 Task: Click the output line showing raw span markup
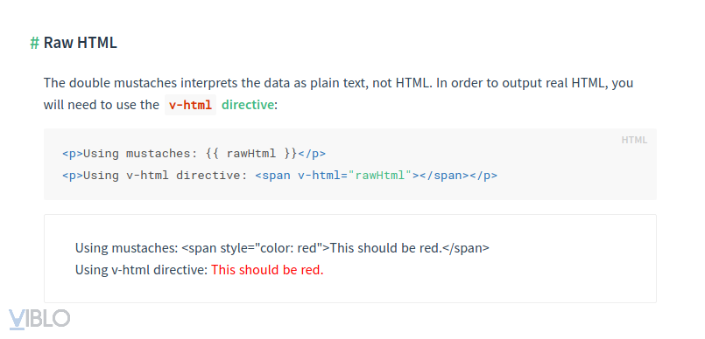pyautogui.click(x=282, y=248)
